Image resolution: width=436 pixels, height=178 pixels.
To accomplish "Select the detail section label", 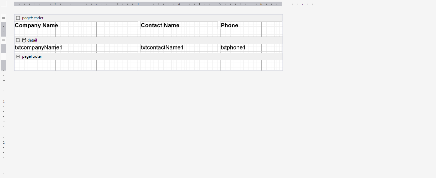I will click(x=32, y=40).
